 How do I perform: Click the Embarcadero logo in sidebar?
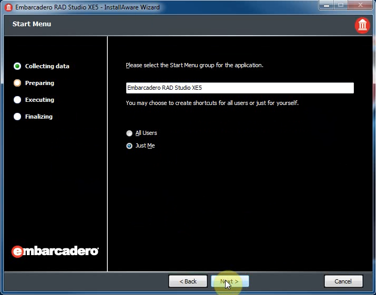(55, 251)
